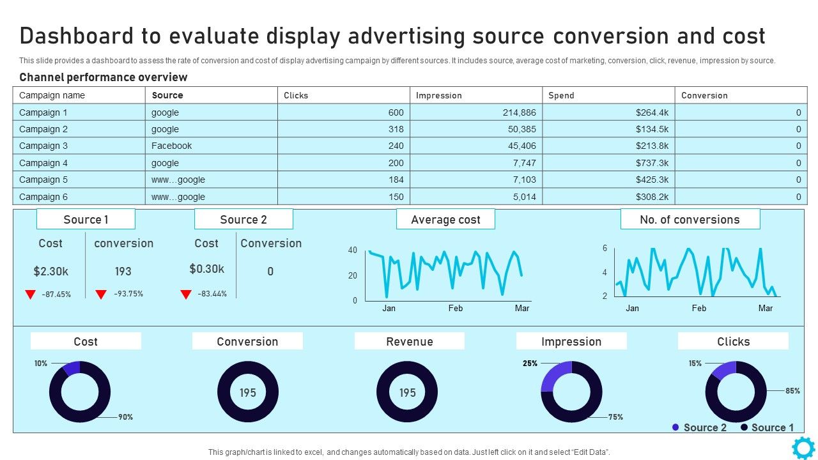Click the Campaign name column header
The height and width of the screenshot is (460, 818).
pos(79,95)
